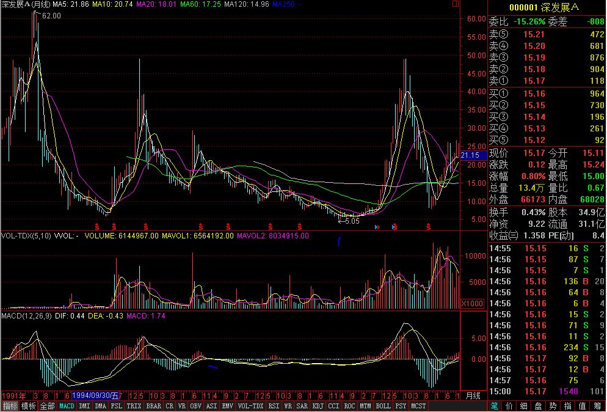607x412 pixels.
Task: Click the 月线 period selector
Action: (x=473, y=395)
